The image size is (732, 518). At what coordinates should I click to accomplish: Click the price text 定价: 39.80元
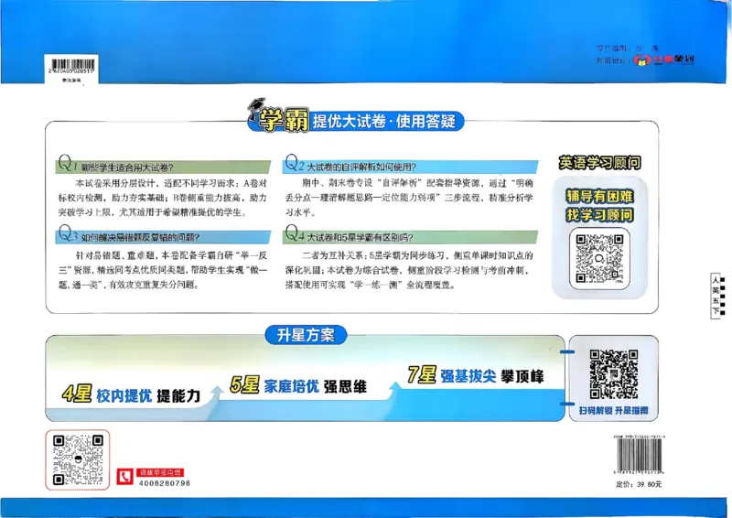coord(639,484)
